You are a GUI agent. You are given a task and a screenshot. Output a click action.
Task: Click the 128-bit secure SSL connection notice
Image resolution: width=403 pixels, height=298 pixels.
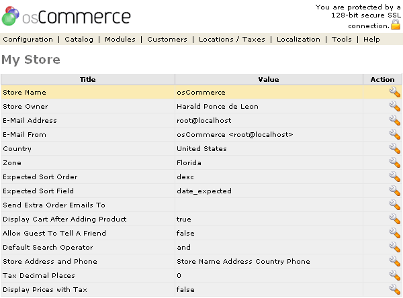point(358,16)
